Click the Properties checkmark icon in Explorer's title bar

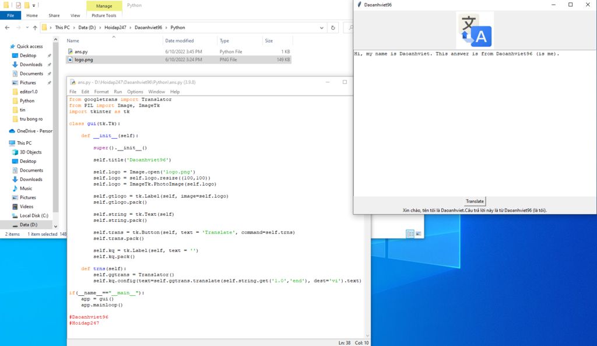tap(18, 5)
